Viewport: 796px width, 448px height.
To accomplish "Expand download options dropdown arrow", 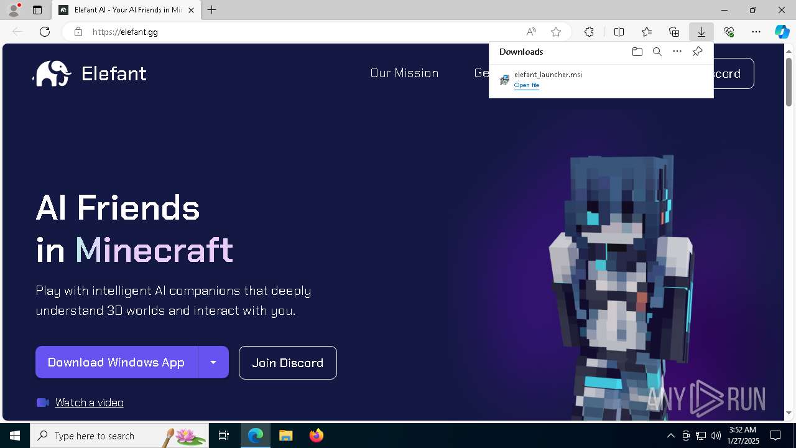I will tap(213, 362).
